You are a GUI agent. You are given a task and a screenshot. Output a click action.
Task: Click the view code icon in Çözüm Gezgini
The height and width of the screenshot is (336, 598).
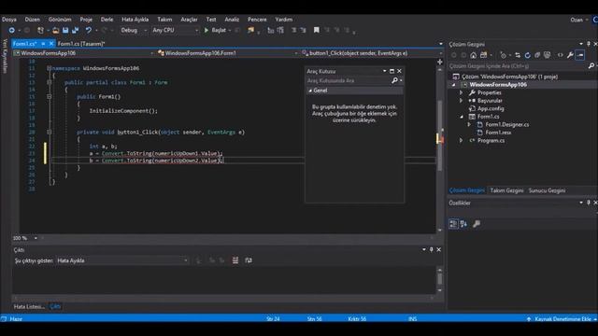561,55
